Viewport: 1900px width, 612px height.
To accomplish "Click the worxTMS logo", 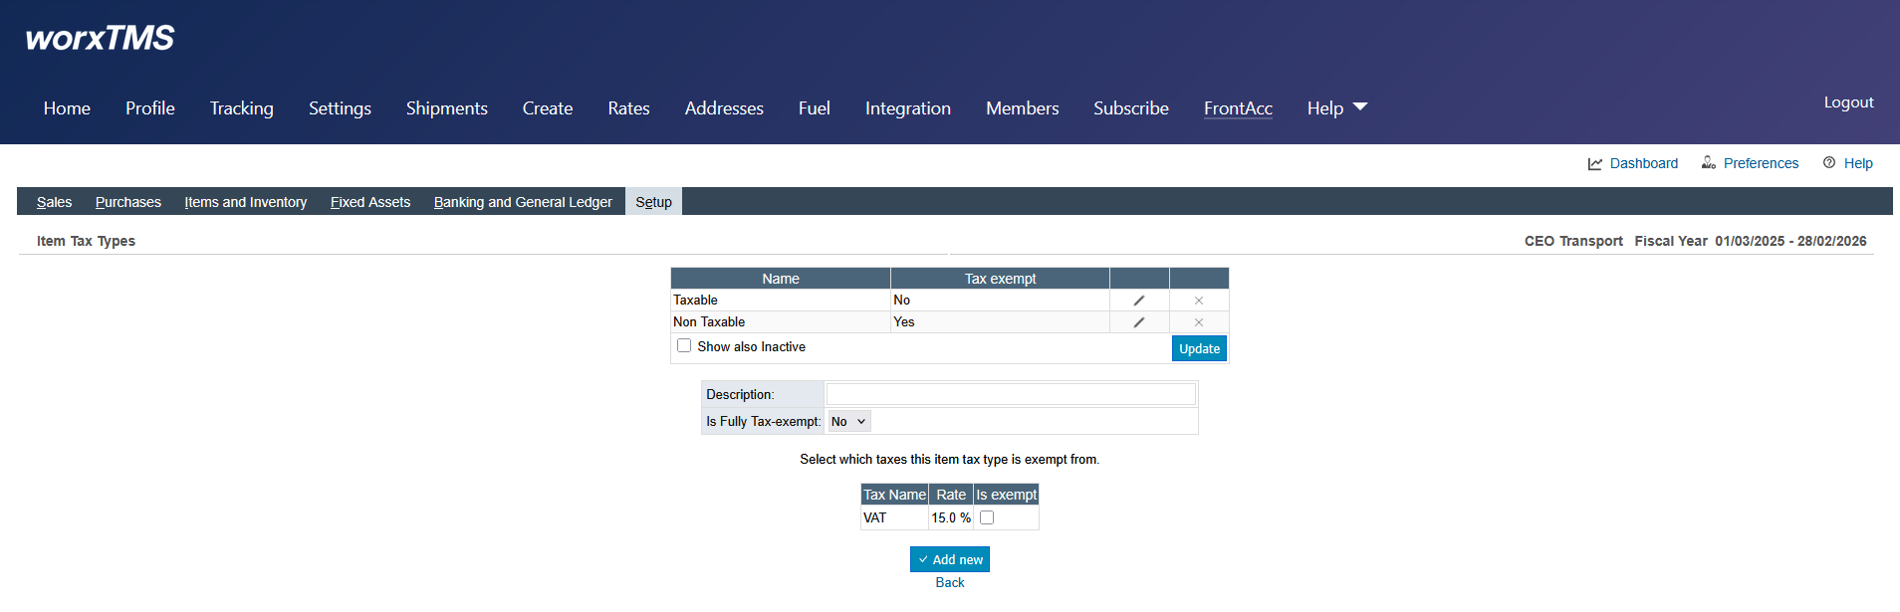I will pyautogui.click(x=100, y=38).
